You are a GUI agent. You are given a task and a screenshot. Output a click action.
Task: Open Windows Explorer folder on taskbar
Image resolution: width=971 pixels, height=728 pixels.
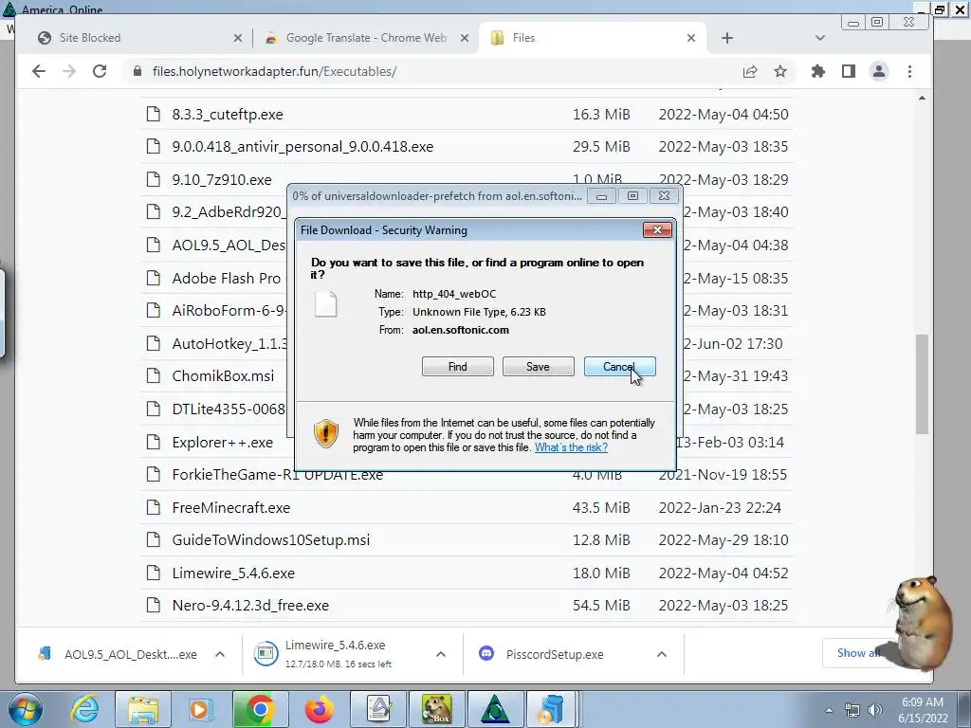[x=143, y=709]
